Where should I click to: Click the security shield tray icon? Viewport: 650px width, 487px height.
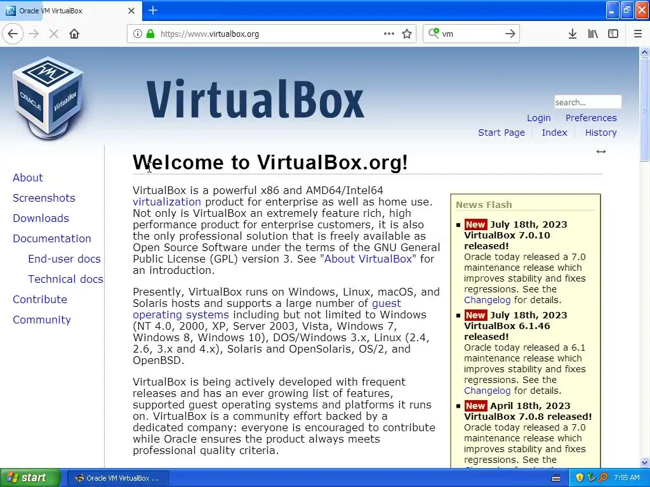580,478
